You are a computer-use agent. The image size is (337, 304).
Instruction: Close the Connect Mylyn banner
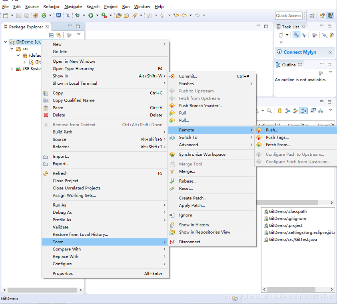pos(330,52)
